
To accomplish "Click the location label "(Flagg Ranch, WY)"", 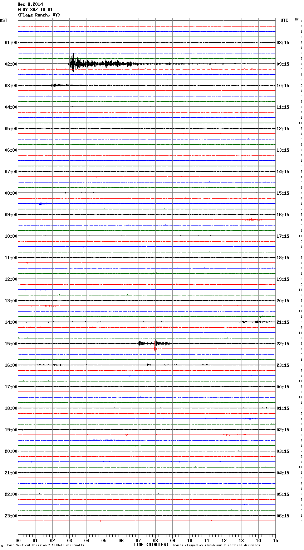I will coord(39,15).
